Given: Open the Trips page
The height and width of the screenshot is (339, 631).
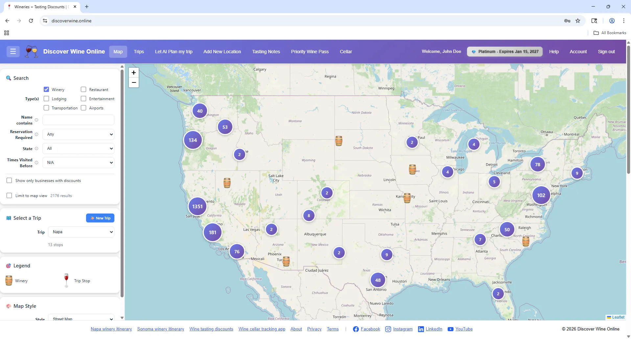Looking at the screenshot, I should [x=139, y=52].
